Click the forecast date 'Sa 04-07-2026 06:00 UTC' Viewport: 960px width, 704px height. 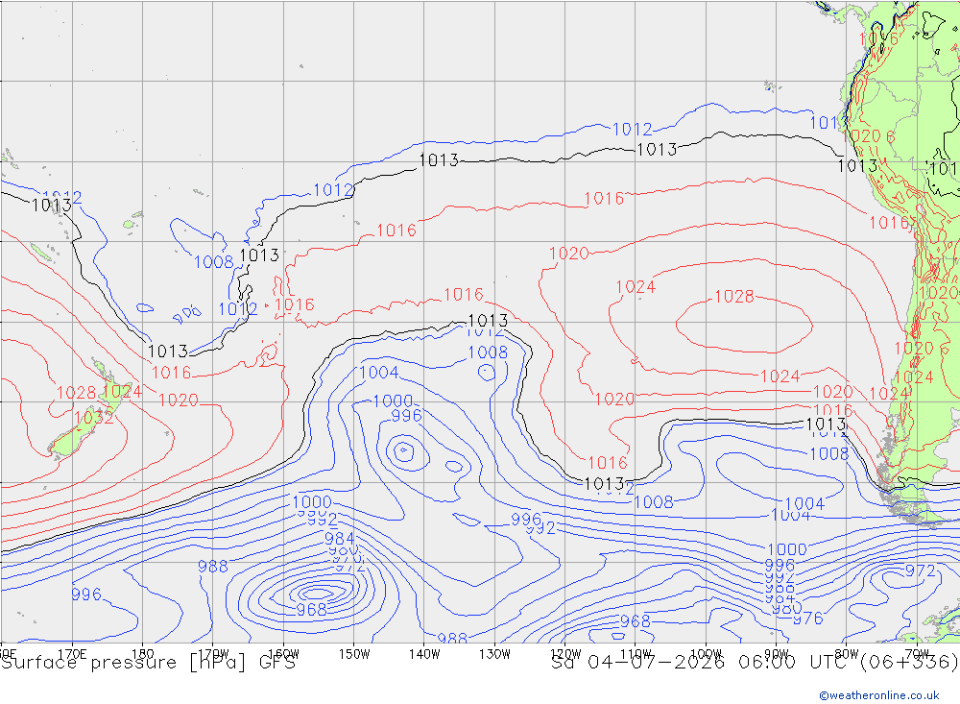point(703,663)
